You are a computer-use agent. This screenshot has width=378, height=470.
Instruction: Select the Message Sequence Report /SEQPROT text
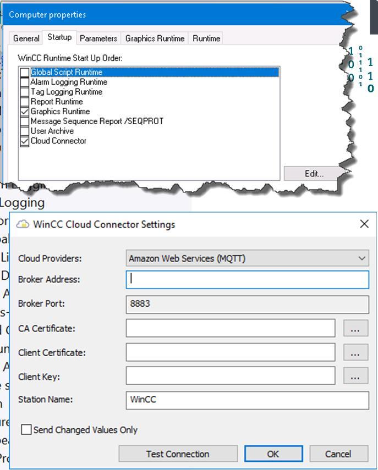(97, 121)
